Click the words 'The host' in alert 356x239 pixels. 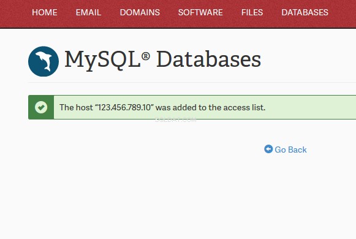tap(76, 107)
